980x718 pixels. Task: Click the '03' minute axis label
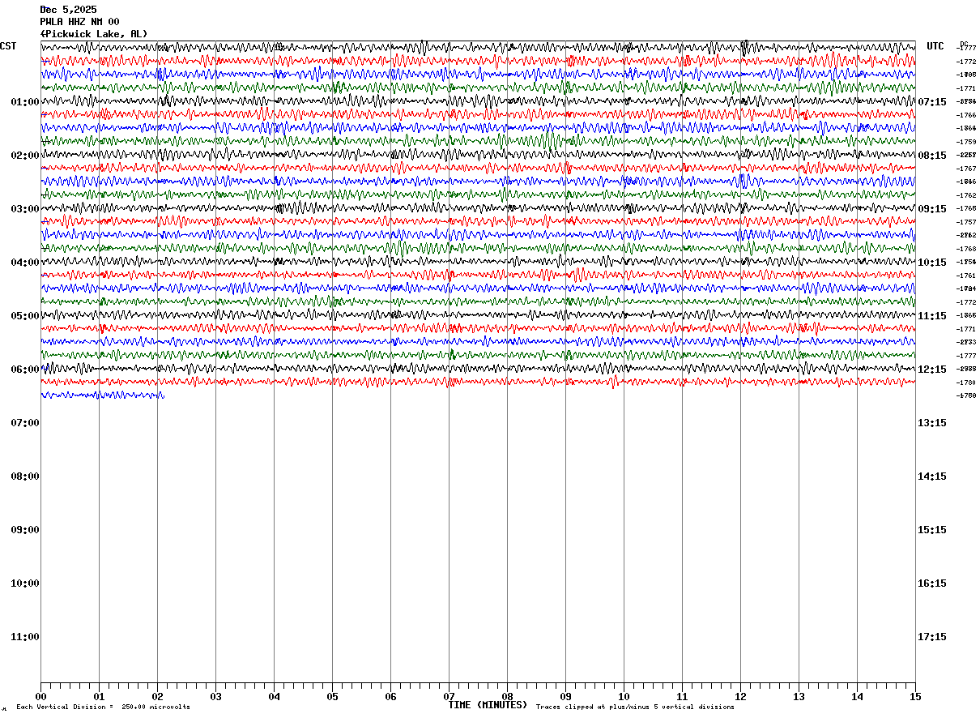tap(215, 696)
